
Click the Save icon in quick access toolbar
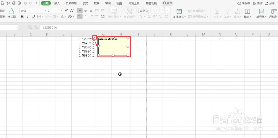pos(3,3)
